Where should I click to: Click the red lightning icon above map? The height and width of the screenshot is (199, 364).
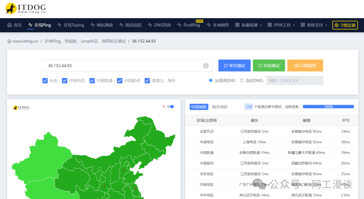pos(164,107)
